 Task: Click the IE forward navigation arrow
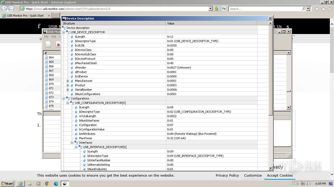[11, 9]
